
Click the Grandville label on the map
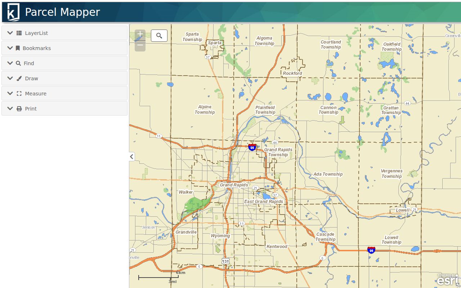coord(186,232)
